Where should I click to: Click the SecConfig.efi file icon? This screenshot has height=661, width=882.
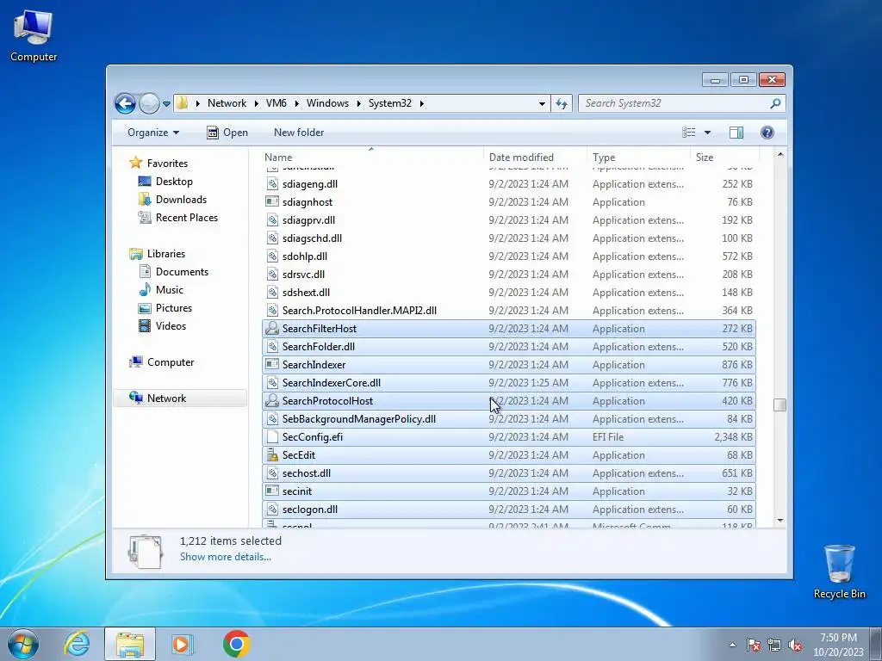click(272, 436)
